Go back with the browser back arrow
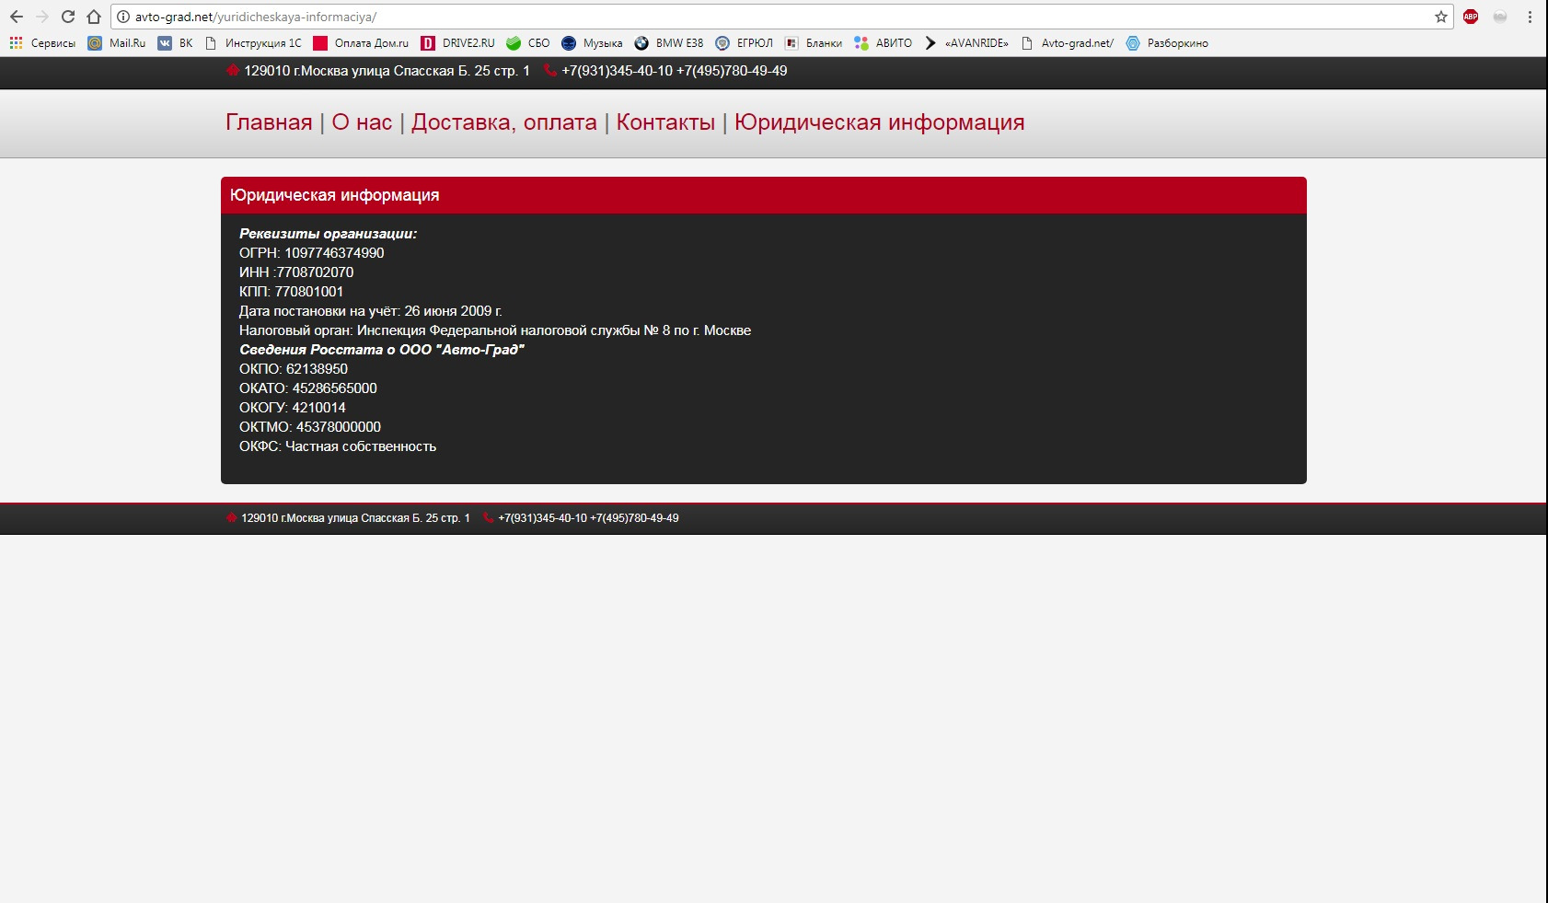This screenshot has width=1548, height=903. click(17, 17)
